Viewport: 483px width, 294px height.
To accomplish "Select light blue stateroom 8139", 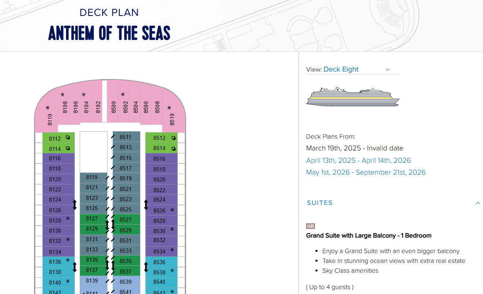I will point(93,281).
